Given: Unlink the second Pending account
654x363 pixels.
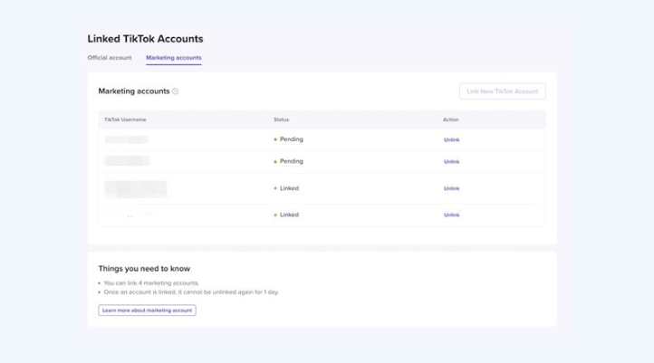Looking at the screenshot, I should point(451,161).
